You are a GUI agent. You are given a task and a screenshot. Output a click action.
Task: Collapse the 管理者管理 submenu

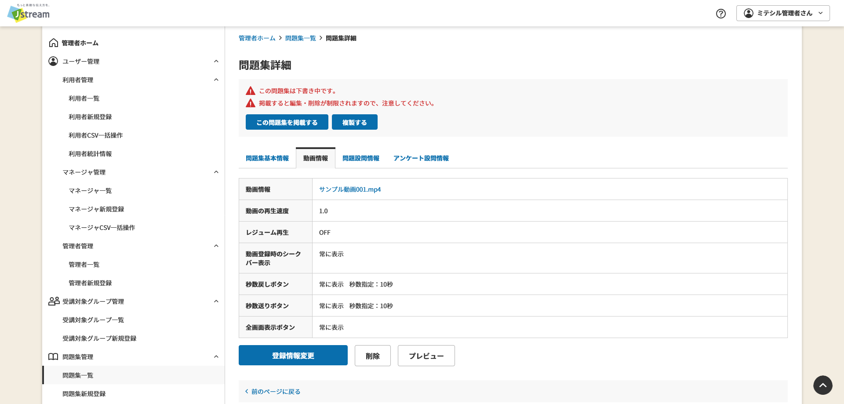[216, 246]
